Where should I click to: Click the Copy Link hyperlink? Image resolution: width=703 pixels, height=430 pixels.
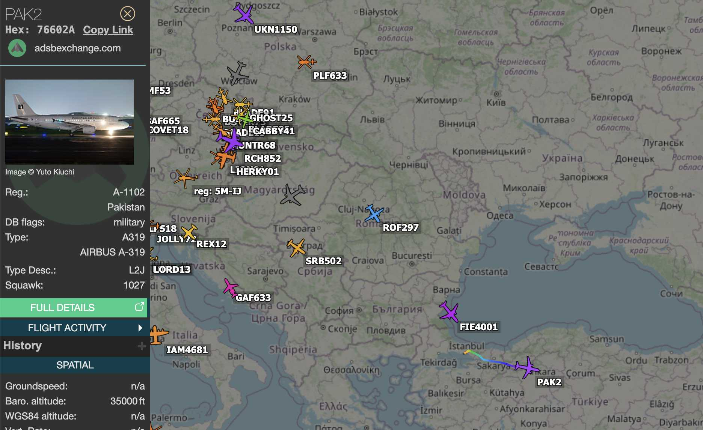(x=108, y=30)
